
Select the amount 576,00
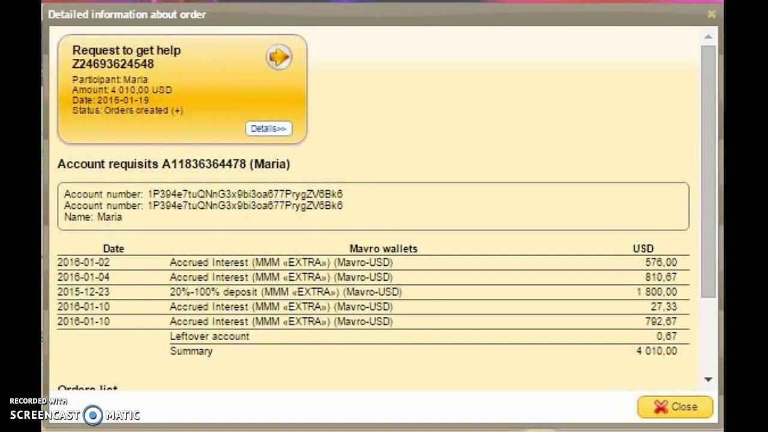click(x=661, y=262)
